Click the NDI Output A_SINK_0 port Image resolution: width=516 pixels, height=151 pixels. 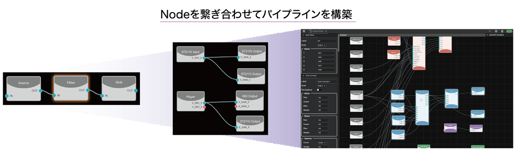pyautogui.click(x=236, y=106)
